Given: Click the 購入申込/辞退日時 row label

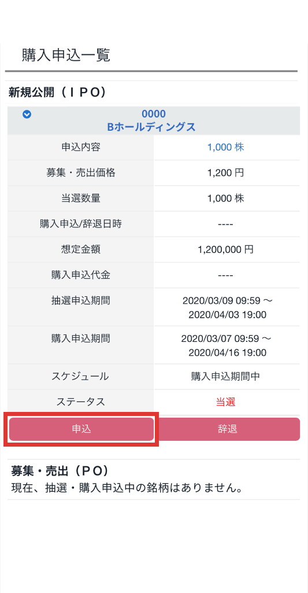Looking at the screenshot, I should click(81, 224).
